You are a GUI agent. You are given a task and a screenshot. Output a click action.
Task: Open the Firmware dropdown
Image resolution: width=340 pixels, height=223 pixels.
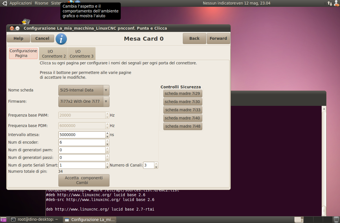tap(84, 102)
